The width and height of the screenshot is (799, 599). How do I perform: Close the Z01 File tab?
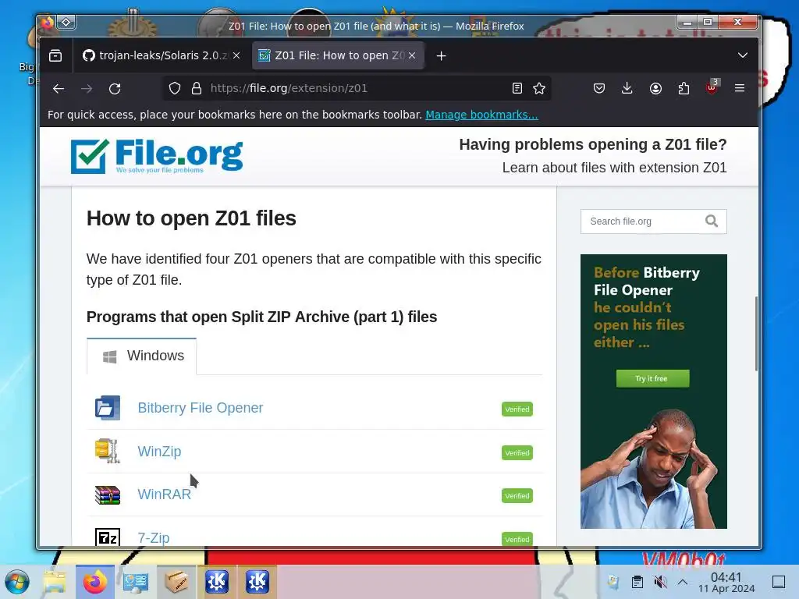click(x=412, y=55)
